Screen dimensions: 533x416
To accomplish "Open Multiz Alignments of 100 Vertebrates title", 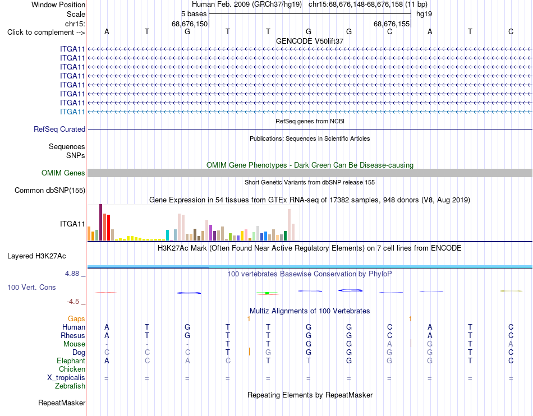I will 310,311.
